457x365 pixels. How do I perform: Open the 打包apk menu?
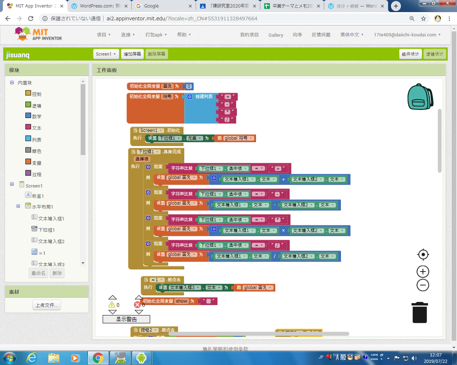[156, 35]
